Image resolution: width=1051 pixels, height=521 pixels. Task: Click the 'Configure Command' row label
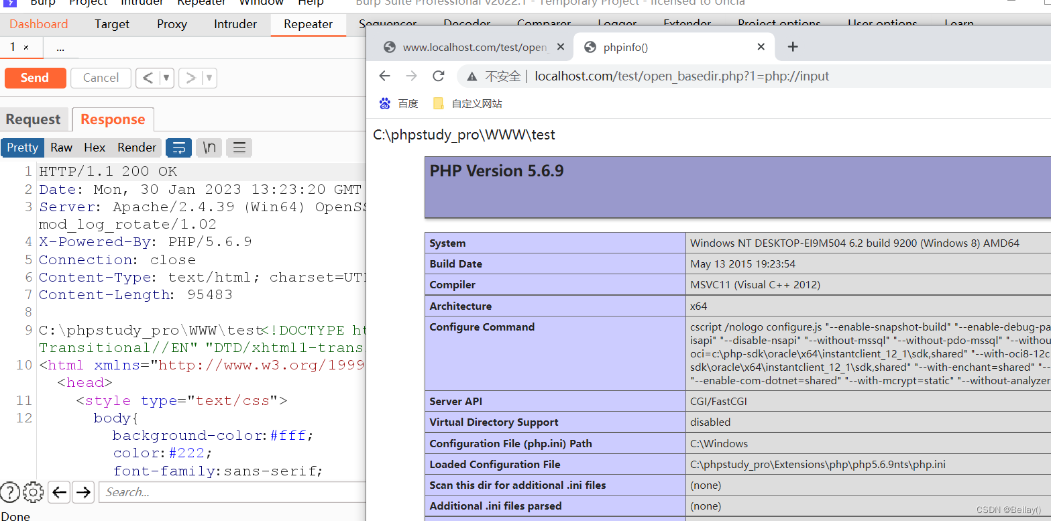[x=482, y=327]
